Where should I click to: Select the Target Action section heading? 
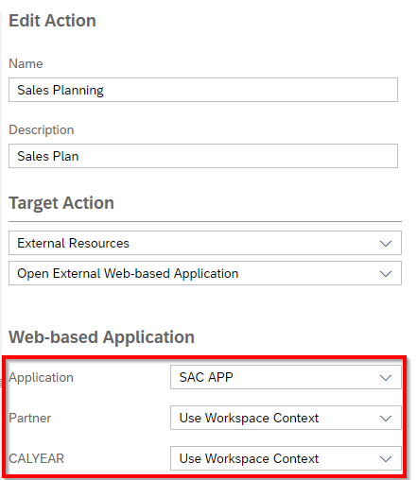click(x=61, y=203)
